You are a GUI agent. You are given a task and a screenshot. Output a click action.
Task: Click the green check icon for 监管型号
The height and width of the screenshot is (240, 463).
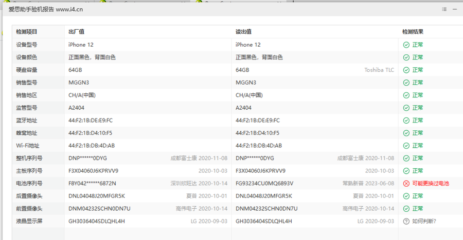[406, 108]
